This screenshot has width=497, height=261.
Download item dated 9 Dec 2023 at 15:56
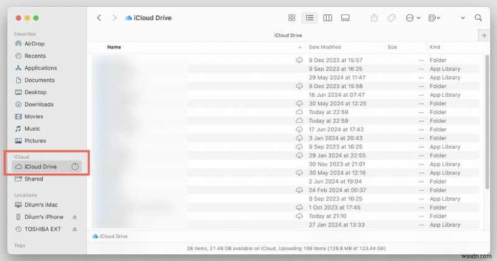tap(299, 86)
